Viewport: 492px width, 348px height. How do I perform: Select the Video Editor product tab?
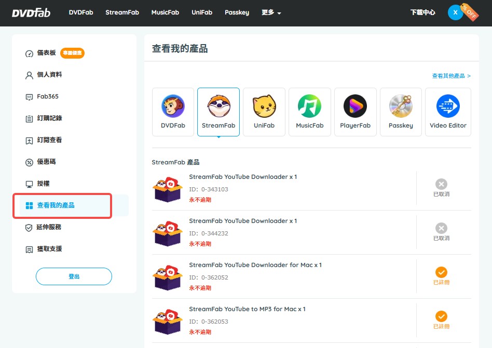point(448,112)
